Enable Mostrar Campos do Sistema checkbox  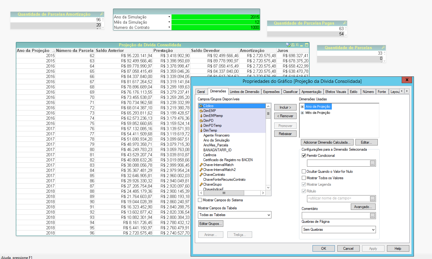[200, 200]
